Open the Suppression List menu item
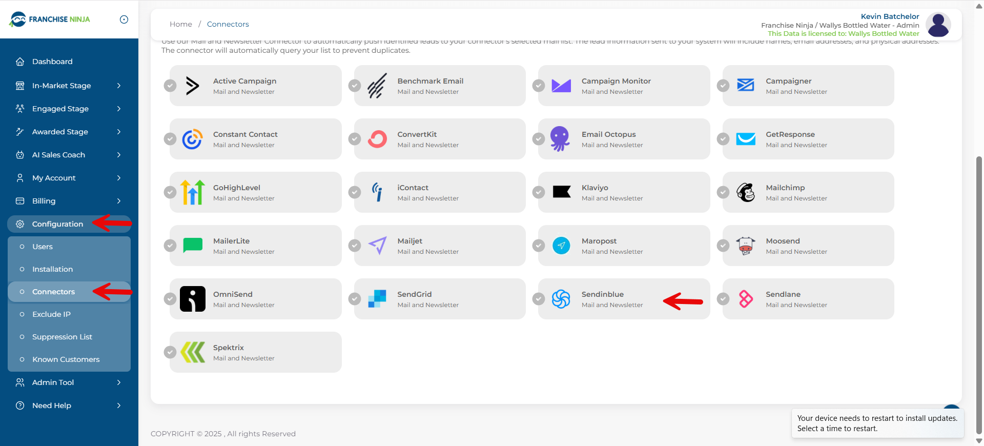This screenshot has height=446, width=984. coord(62,337)
